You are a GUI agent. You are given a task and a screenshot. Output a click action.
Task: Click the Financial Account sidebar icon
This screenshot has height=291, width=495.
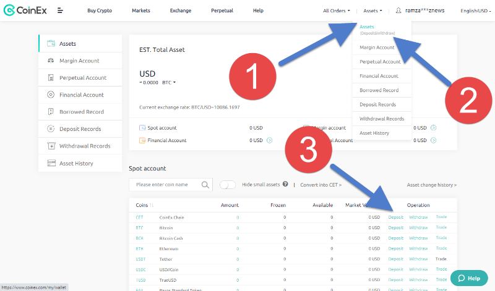51,95
